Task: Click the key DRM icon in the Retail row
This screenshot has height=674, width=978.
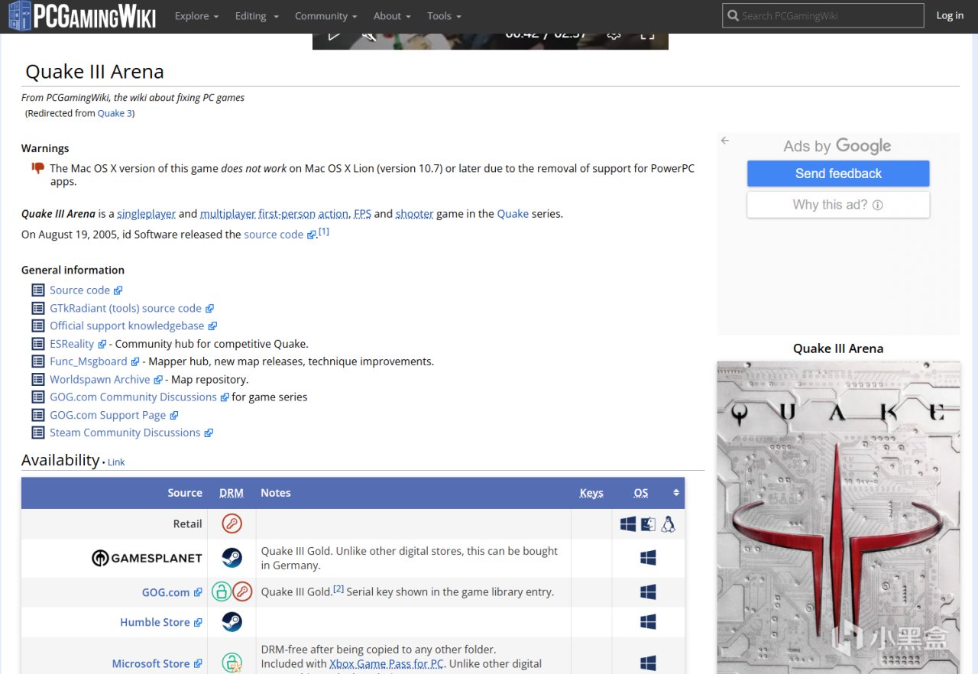Action: [x=232, y=523]
